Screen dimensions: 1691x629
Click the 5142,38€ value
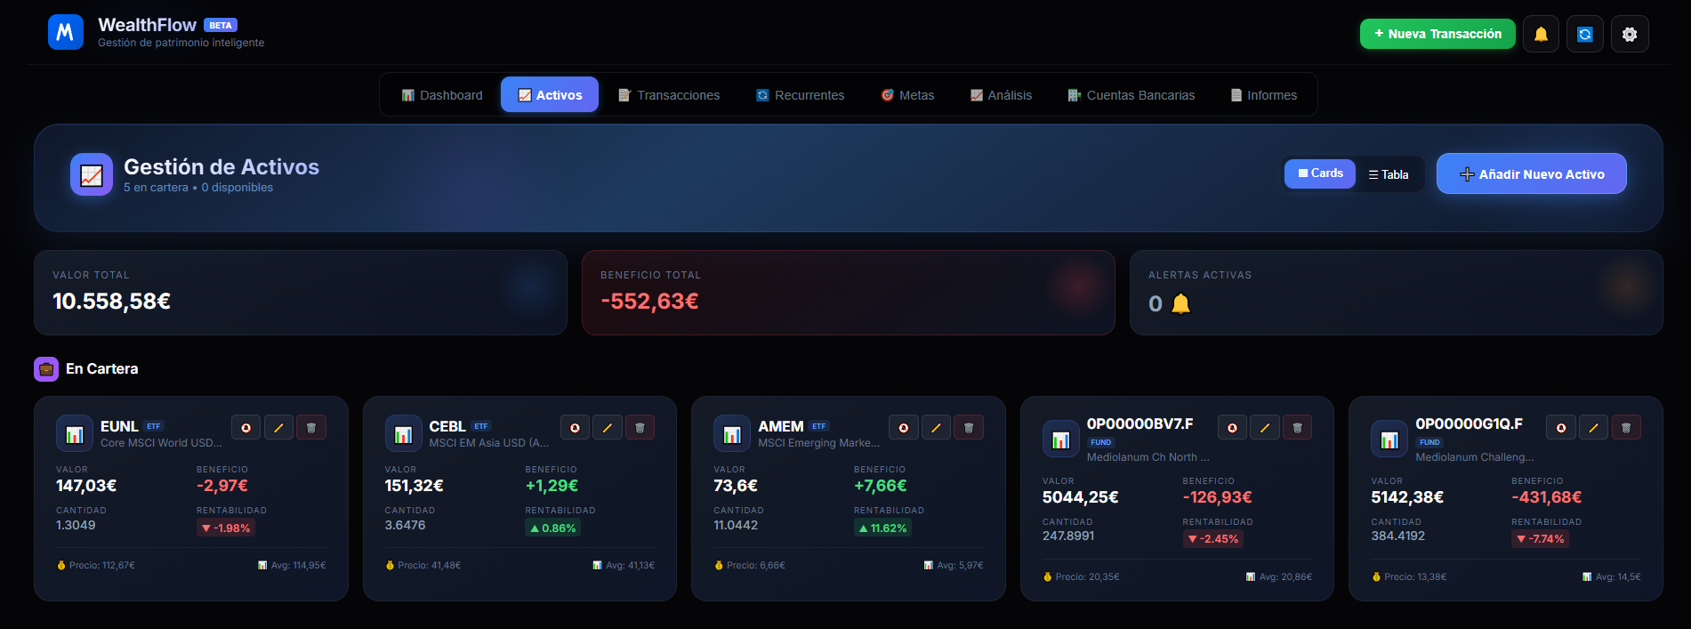point(1407,497)
